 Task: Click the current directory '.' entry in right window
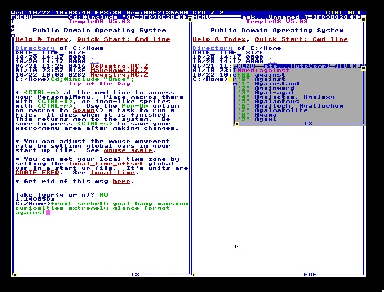[x=270, y=58]
